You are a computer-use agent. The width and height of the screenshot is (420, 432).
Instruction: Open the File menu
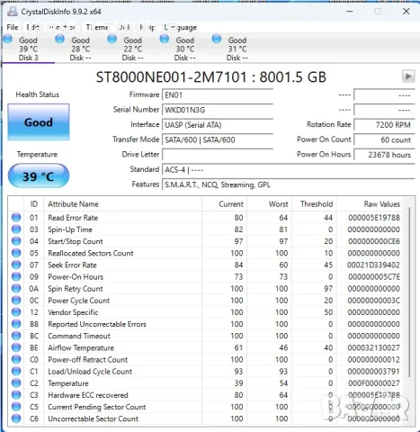click(x=13, y=27)
